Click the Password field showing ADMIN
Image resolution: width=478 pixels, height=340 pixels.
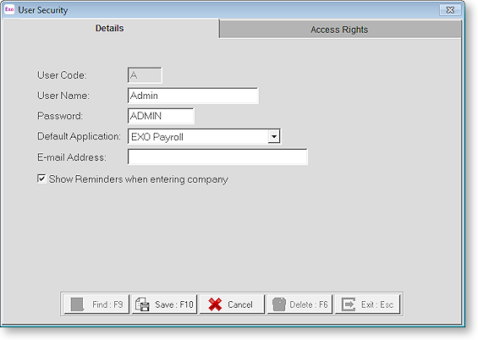pos(161,116)
